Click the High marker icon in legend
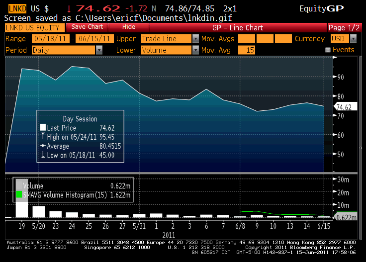 [43, 136]
